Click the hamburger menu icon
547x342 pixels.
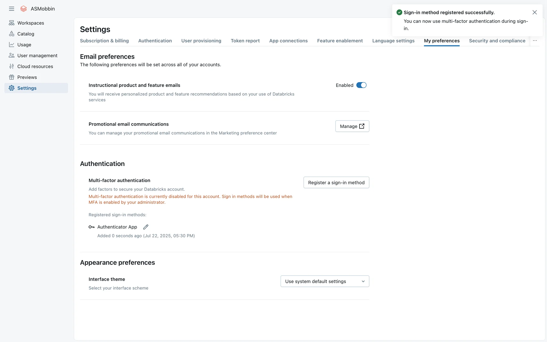[11, 9]
